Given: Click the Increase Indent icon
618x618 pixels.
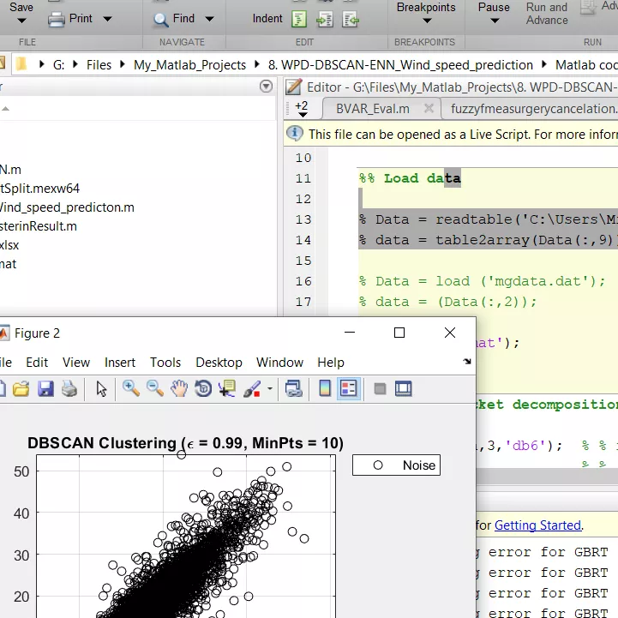Looking at the screenshot, I should [325, 19].
